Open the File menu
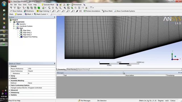 [11, 5]
